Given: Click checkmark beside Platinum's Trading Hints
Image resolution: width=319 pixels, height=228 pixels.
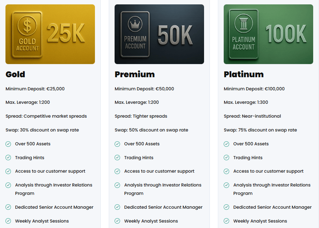Looking at the screenshot, I should click(x=227, y=158).
